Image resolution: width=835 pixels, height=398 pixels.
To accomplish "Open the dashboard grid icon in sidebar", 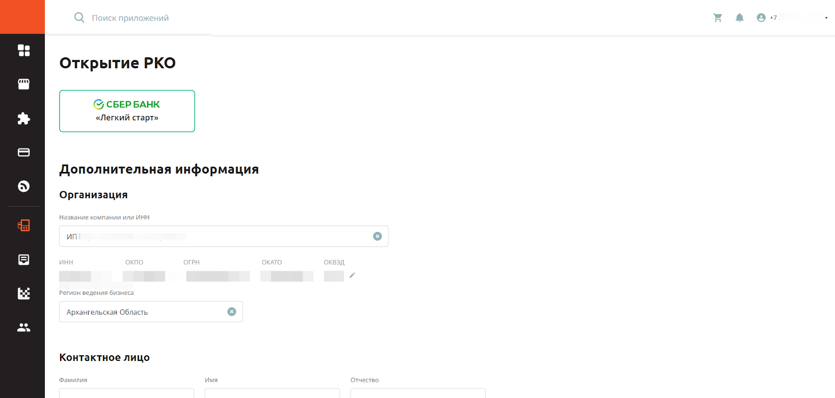I will [23, 50].
